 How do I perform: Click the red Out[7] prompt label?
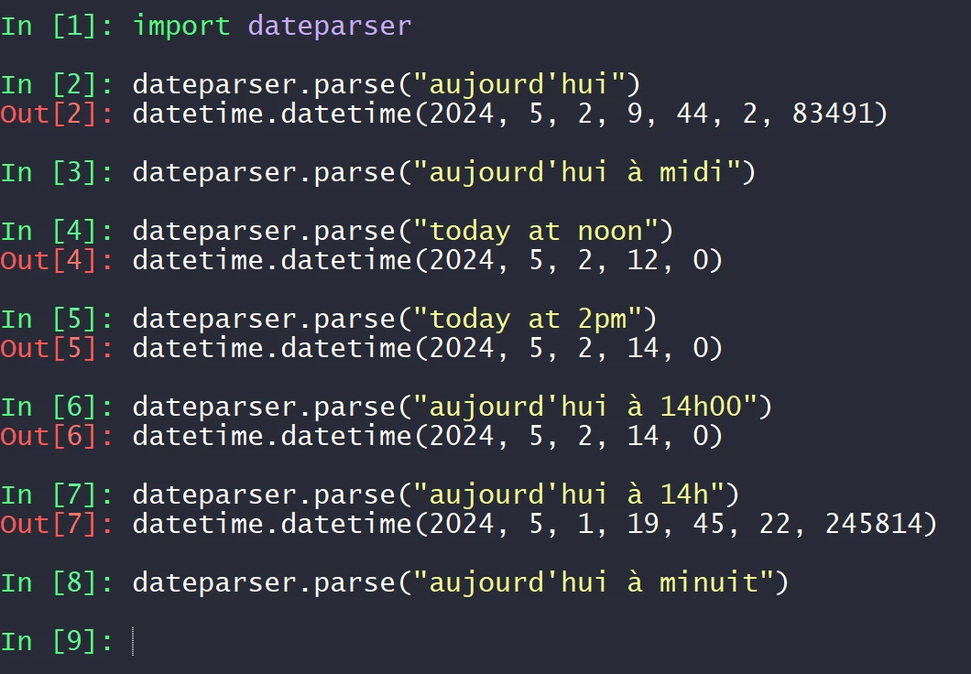coord(57,524)
